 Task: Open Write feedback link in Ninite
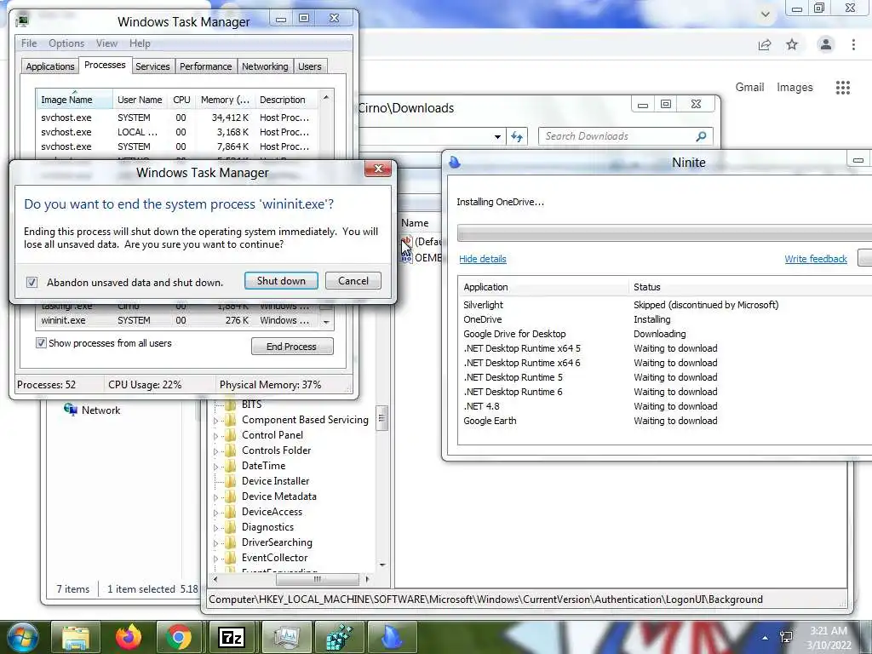(815, 259)
